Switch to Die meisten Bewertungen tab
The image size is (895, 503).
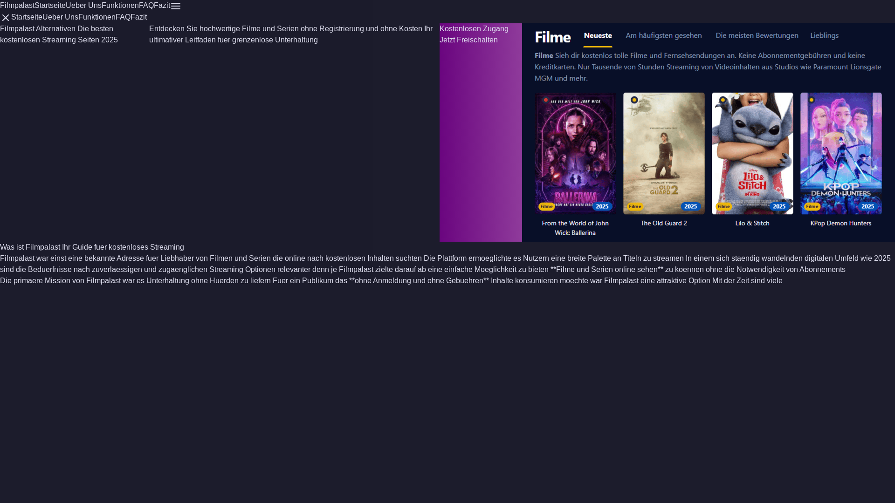coord(757,36)
